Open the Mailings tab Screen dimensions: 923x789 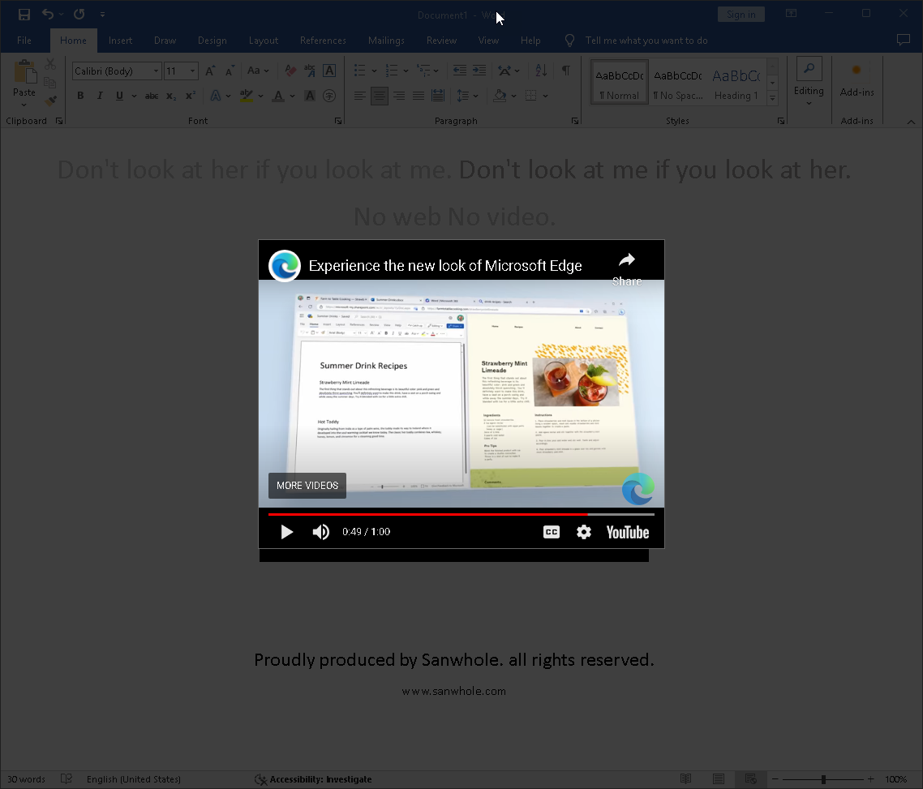point(386,41)
